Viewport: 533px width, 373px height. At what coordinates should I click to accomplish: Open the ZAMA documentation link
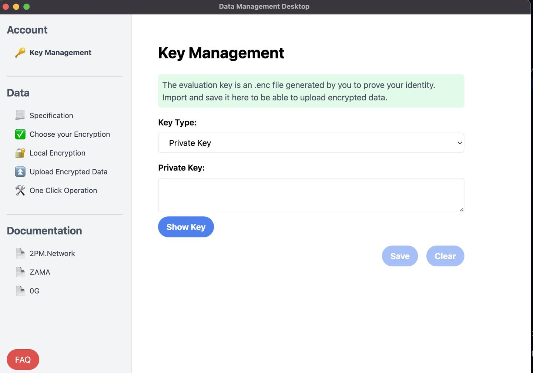(40, 272)
